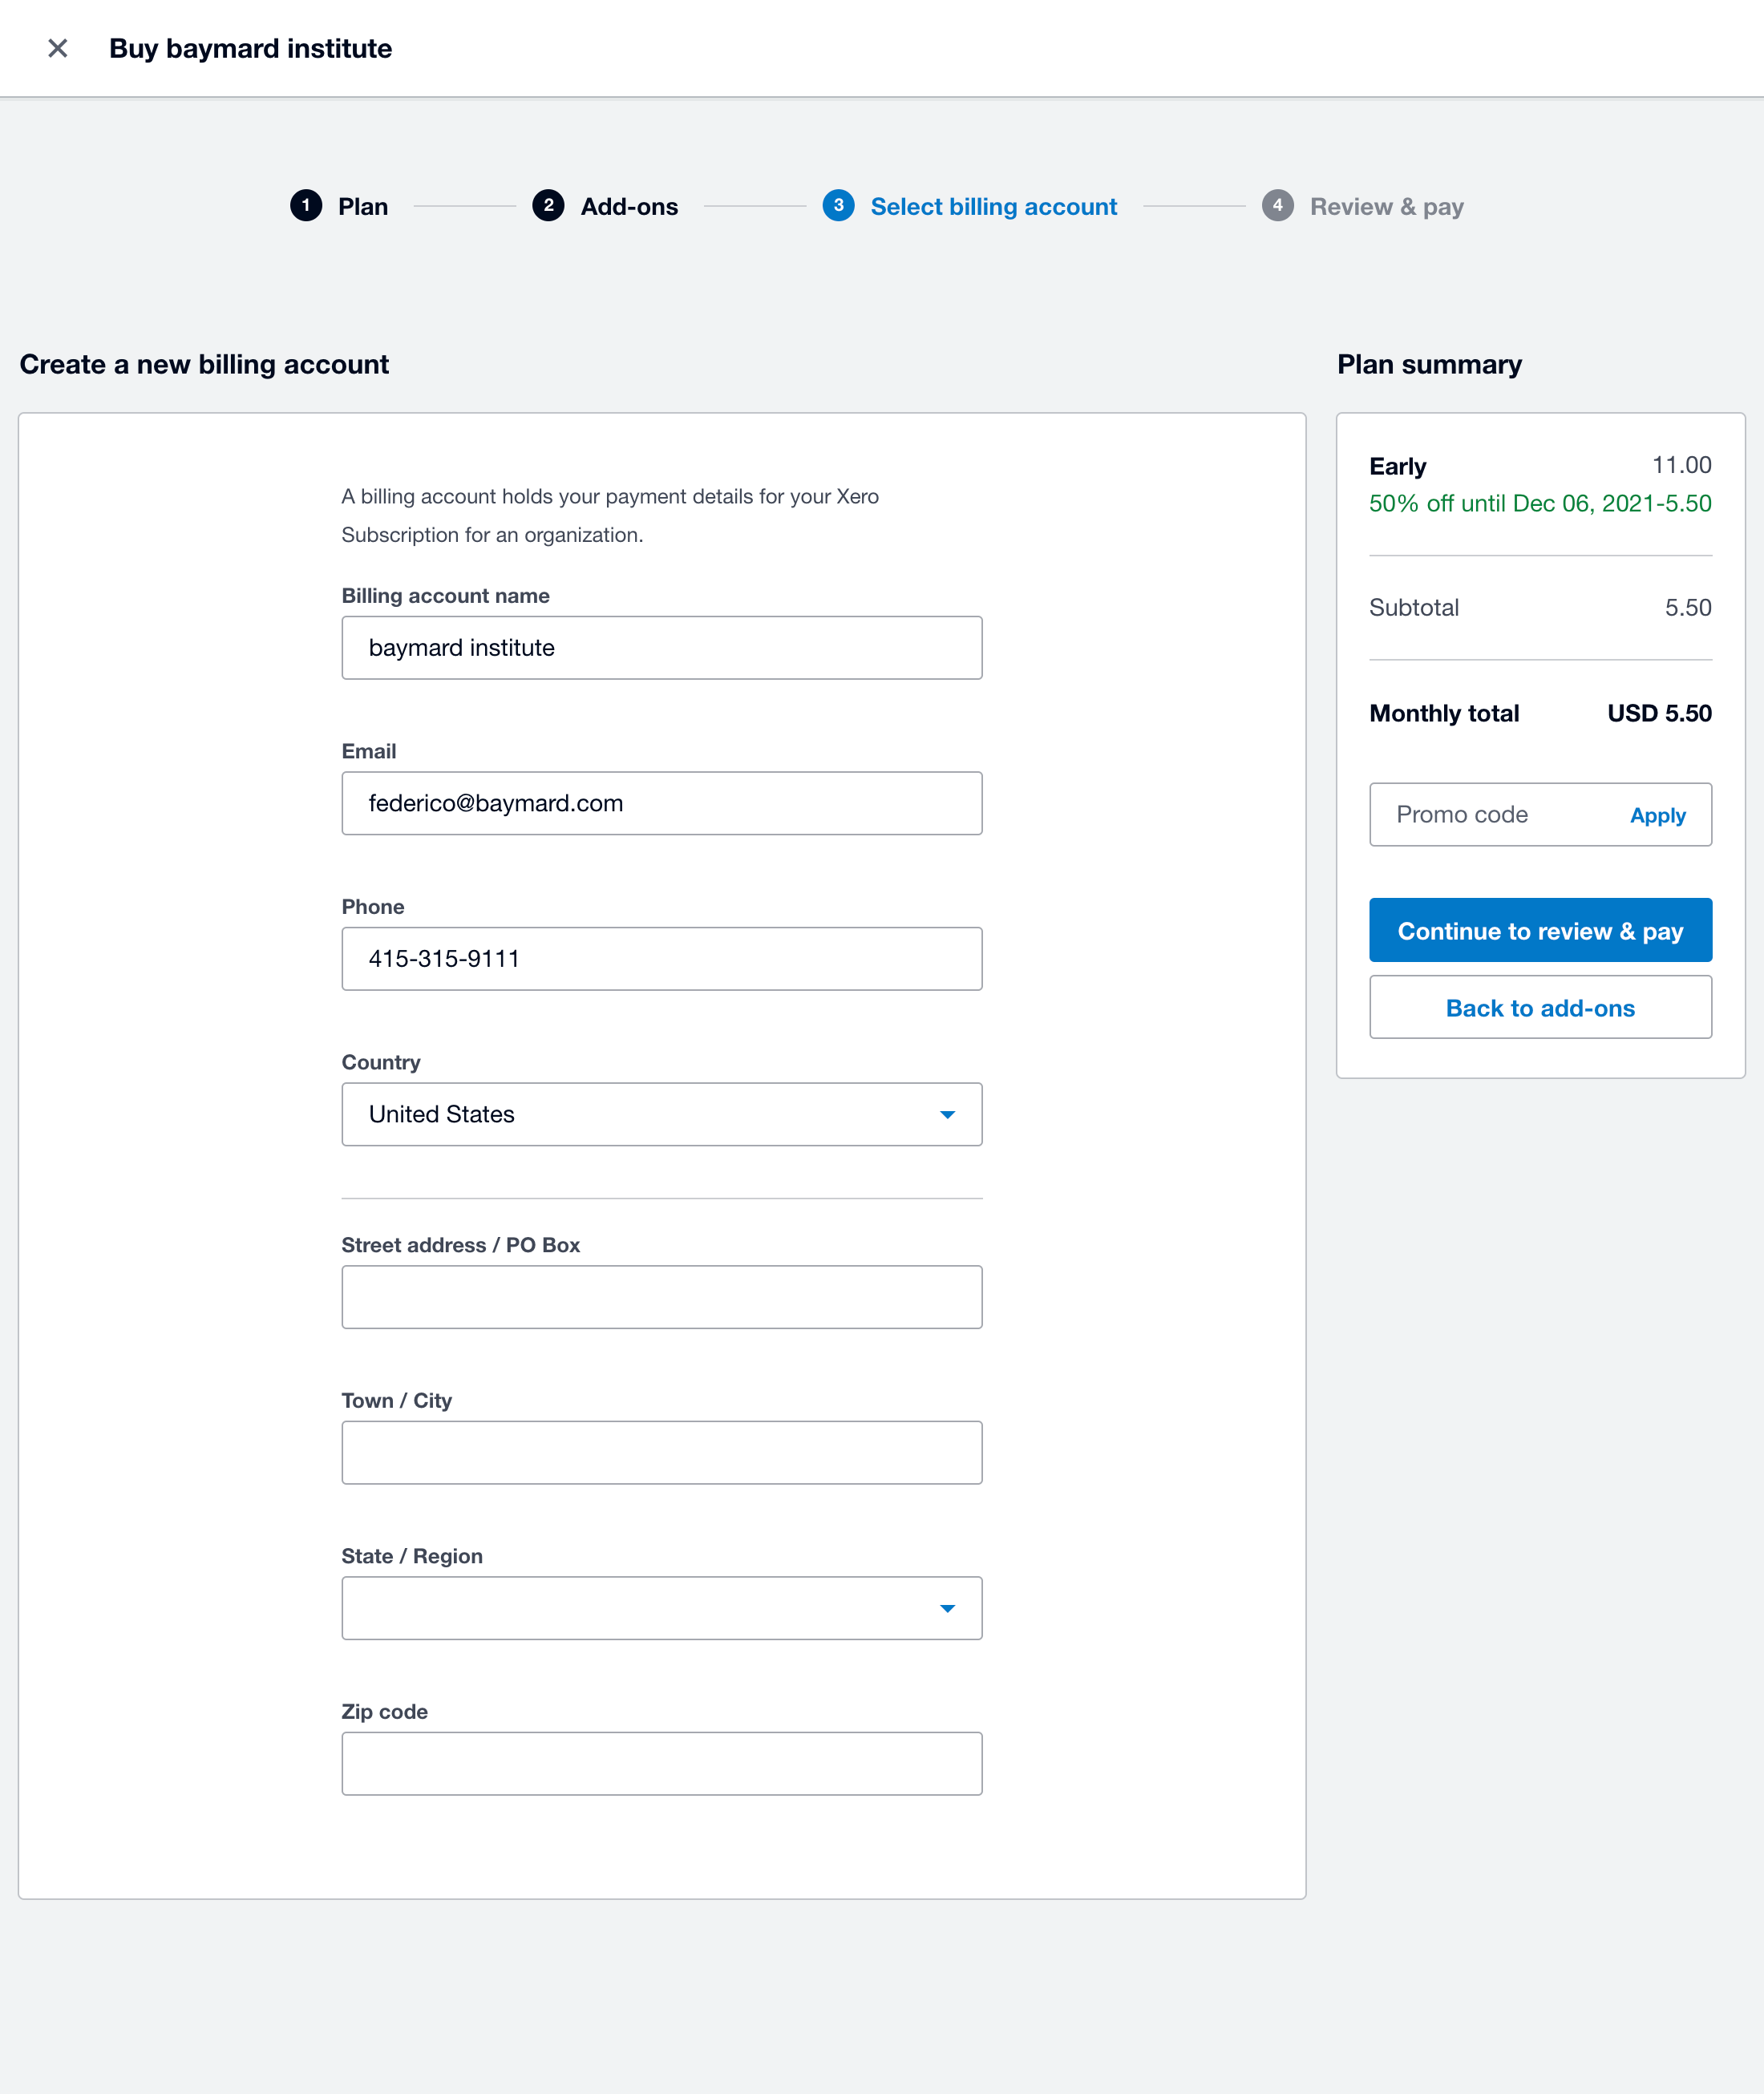Click the Billing account name field

tap(662, 647)
